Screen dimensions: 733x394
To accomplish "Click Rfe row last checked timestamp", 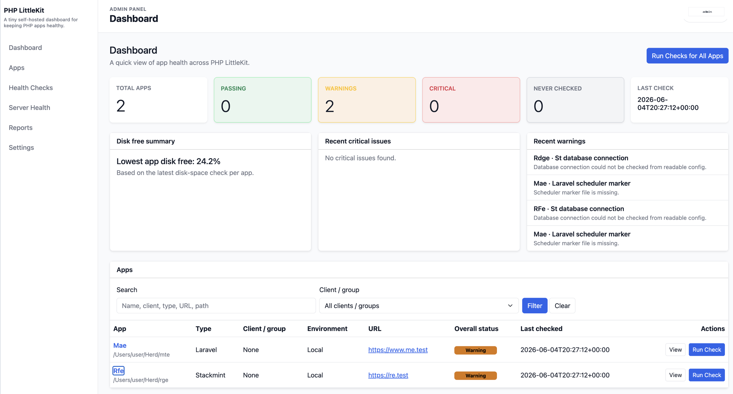I will pos(565,375).
